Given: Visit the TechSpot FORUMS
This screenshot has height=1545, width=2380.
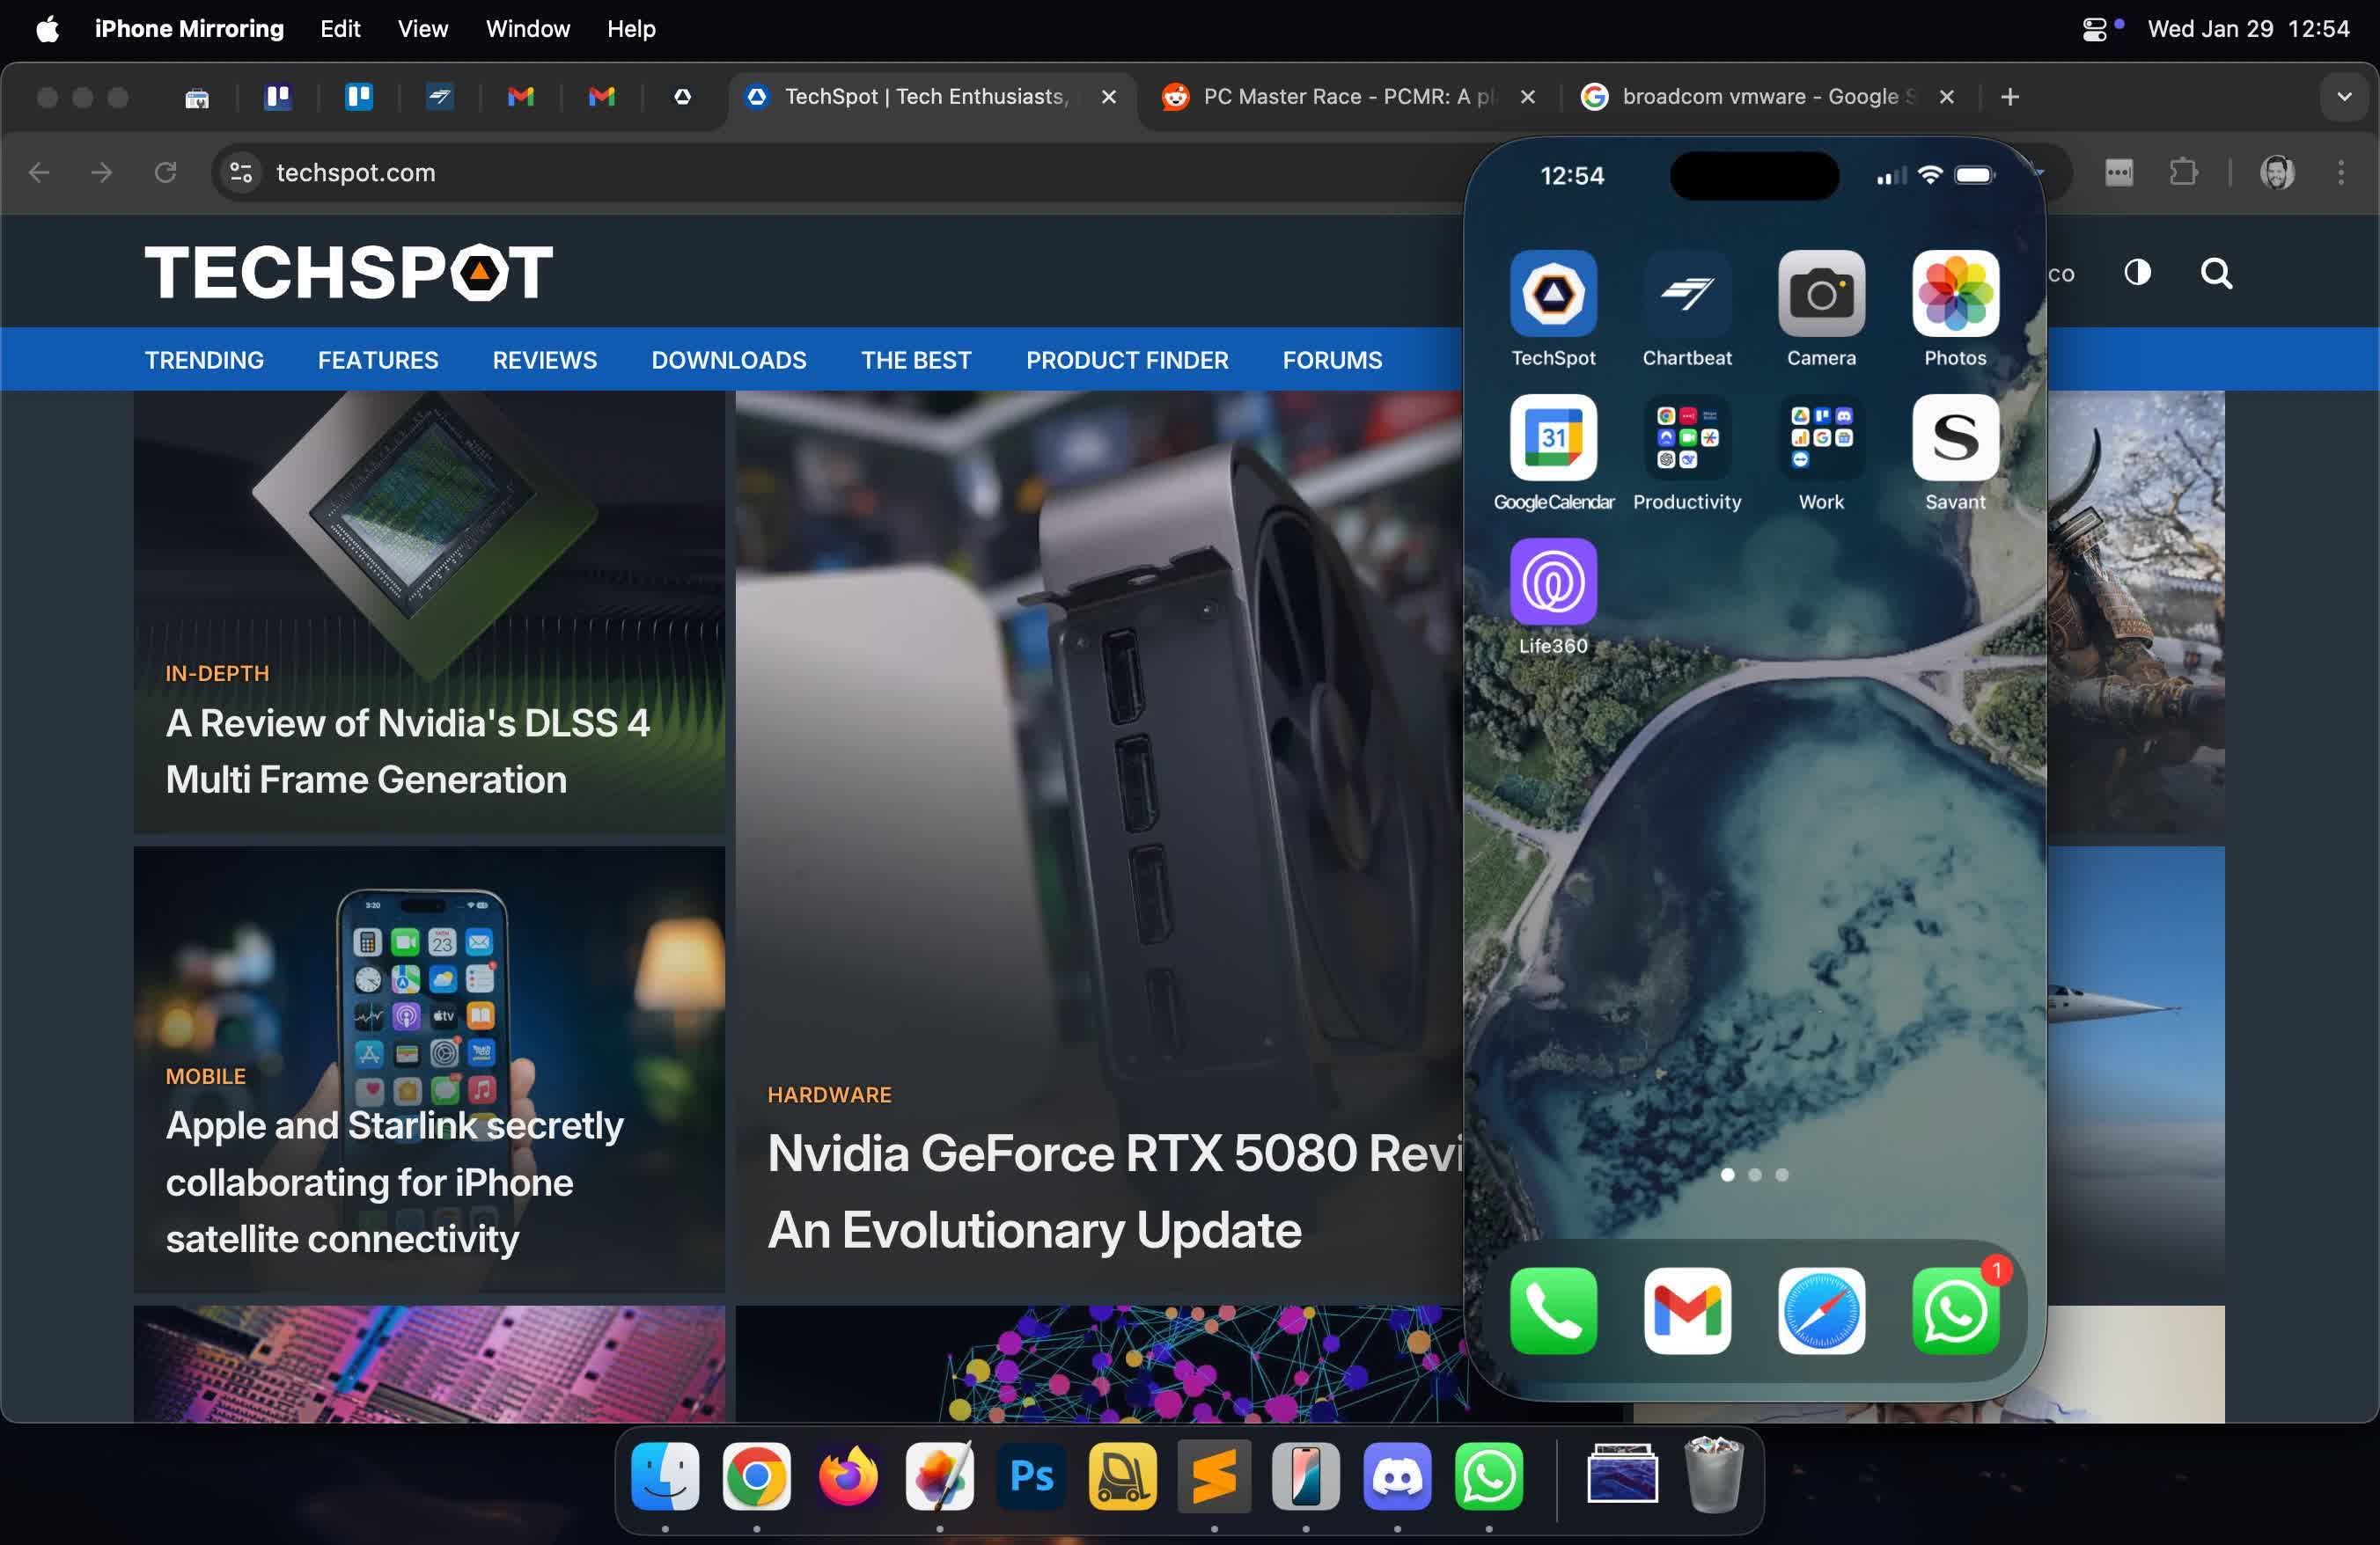Looking at the screenshot, I should [1332, 360].
